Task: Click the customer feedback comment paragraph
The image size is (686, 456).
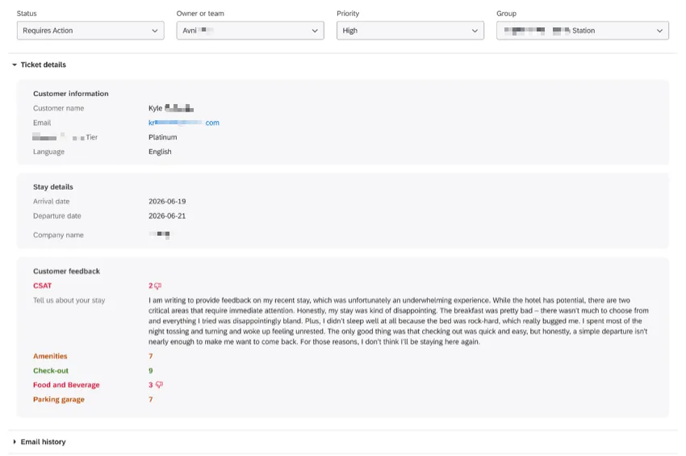Action: [399, 321]
